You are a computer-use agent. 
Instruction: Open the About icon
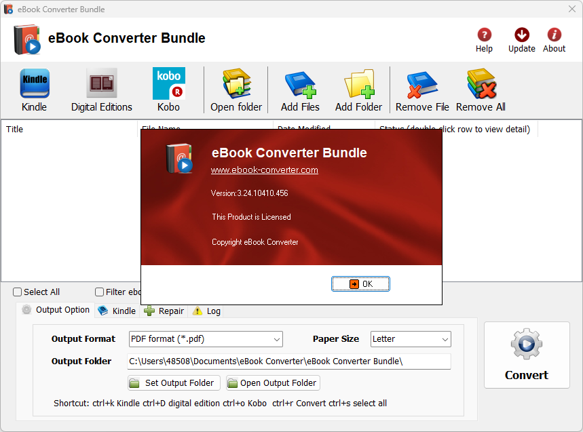(554, 40)
